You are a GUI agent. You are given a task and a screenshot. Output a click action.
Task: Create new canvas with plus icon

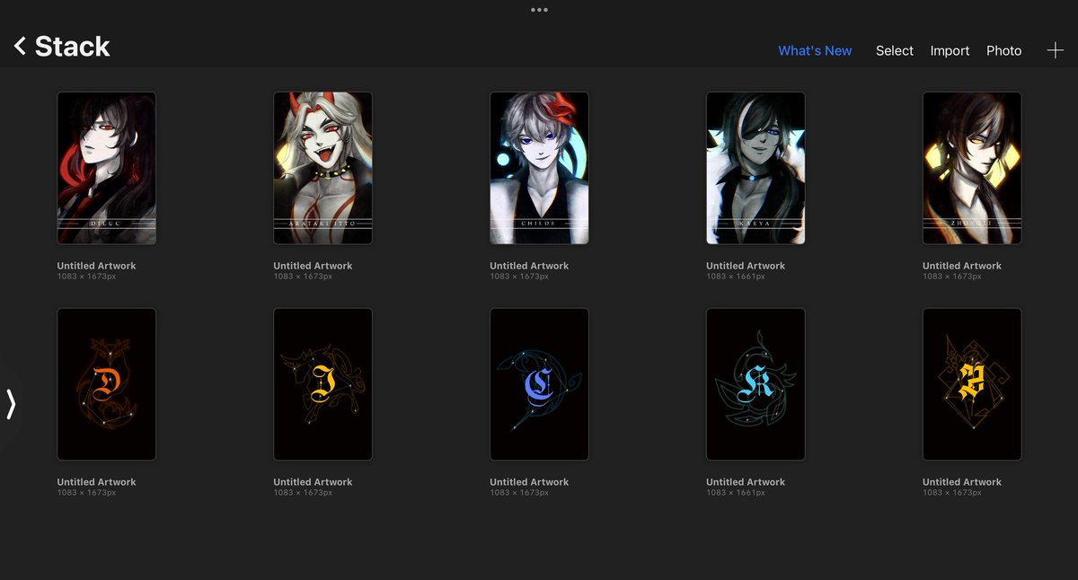pyautogui.click(x=1056, y=50)
